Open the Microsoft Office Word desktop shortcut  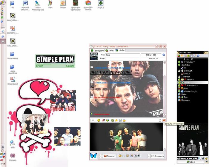[25, 5]
